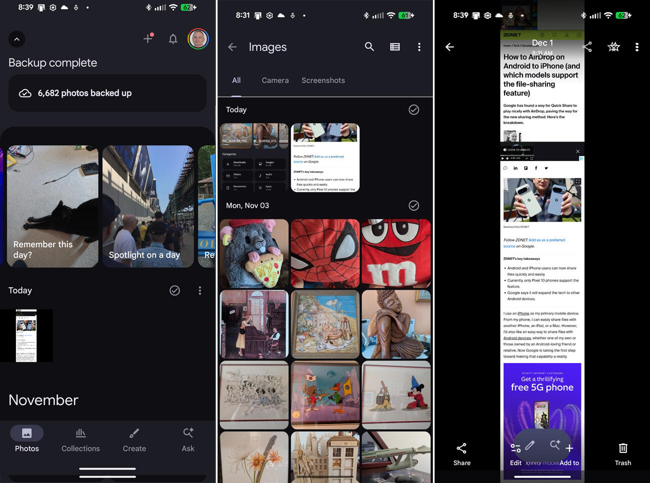Open the Spider-Man image thumbnail
This screenshot has width=650, height=483.
coord(325,253)
